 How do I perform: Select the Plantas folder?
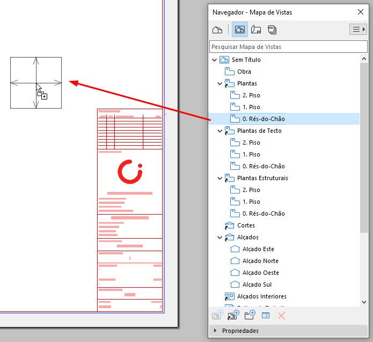[247, 83]
